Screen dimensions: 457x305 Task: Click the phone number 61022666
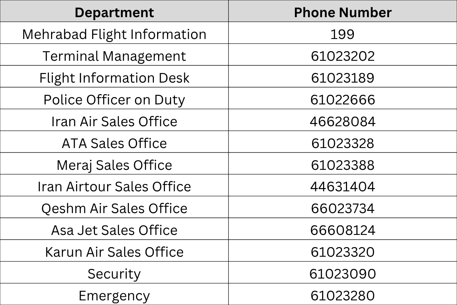pos(343,100)
